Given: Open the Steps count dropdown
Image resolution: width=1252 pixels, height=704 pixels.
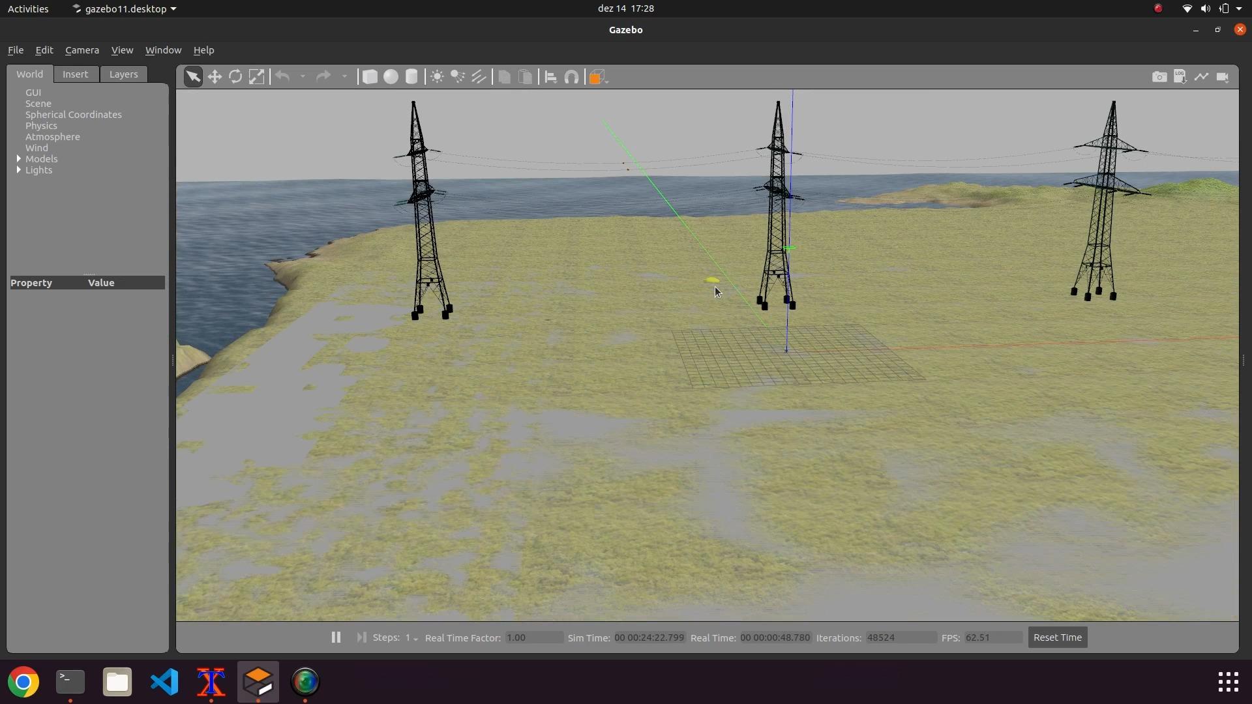Looking at the screenshot, I should pos(411,638).
